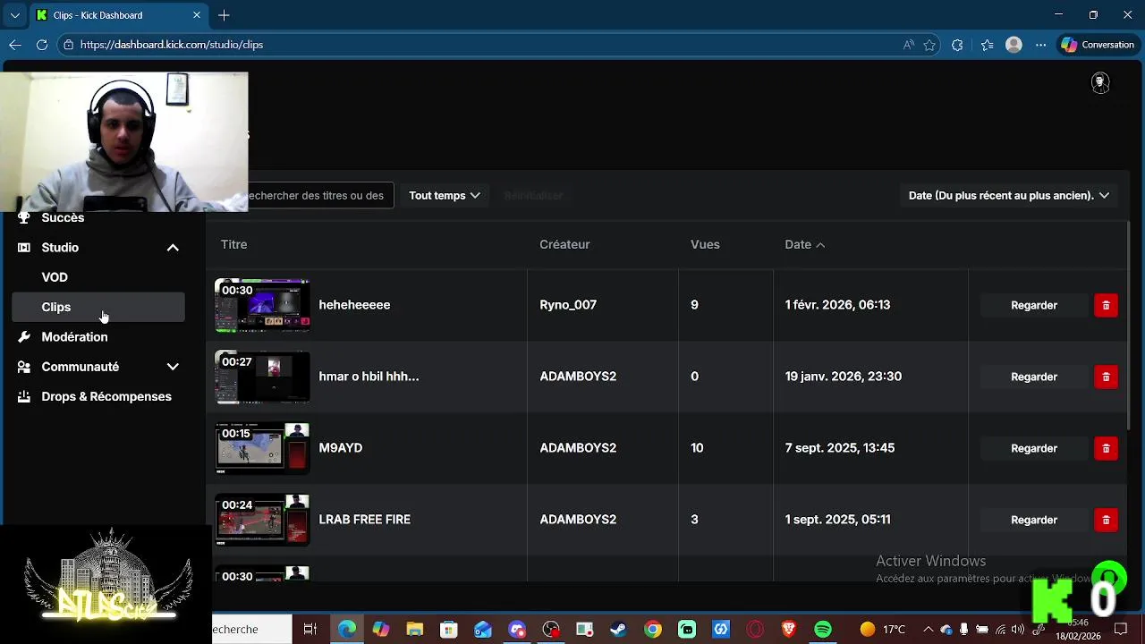This screenshot has height=644, width=1145.
Task: Click the Drops & Récompenses sidebar icon
Action: 24,396
